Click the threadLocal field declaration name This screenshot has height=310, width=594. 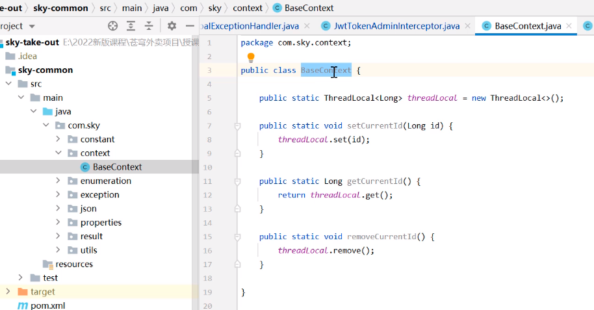coord(432,98)
